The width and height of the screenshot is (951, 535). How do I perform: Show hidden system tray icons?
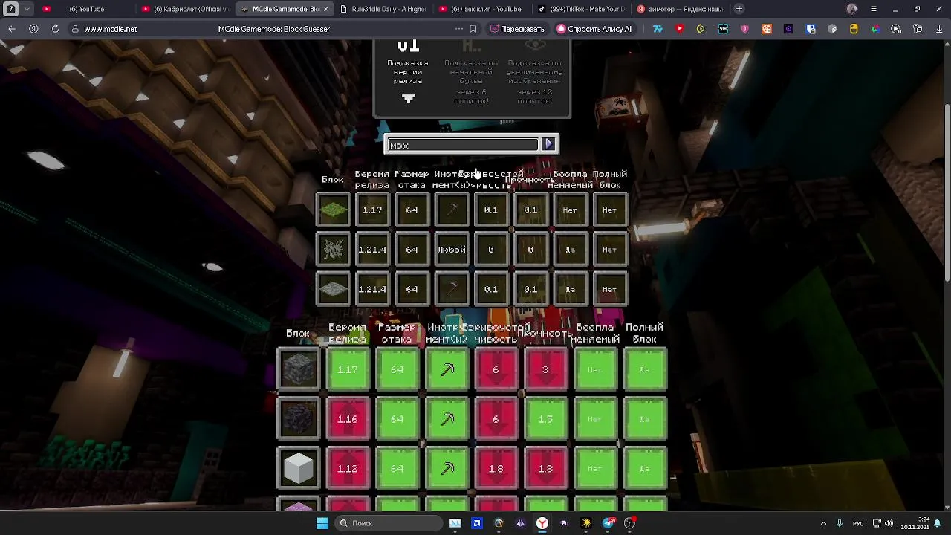click(x=823, y=523)
